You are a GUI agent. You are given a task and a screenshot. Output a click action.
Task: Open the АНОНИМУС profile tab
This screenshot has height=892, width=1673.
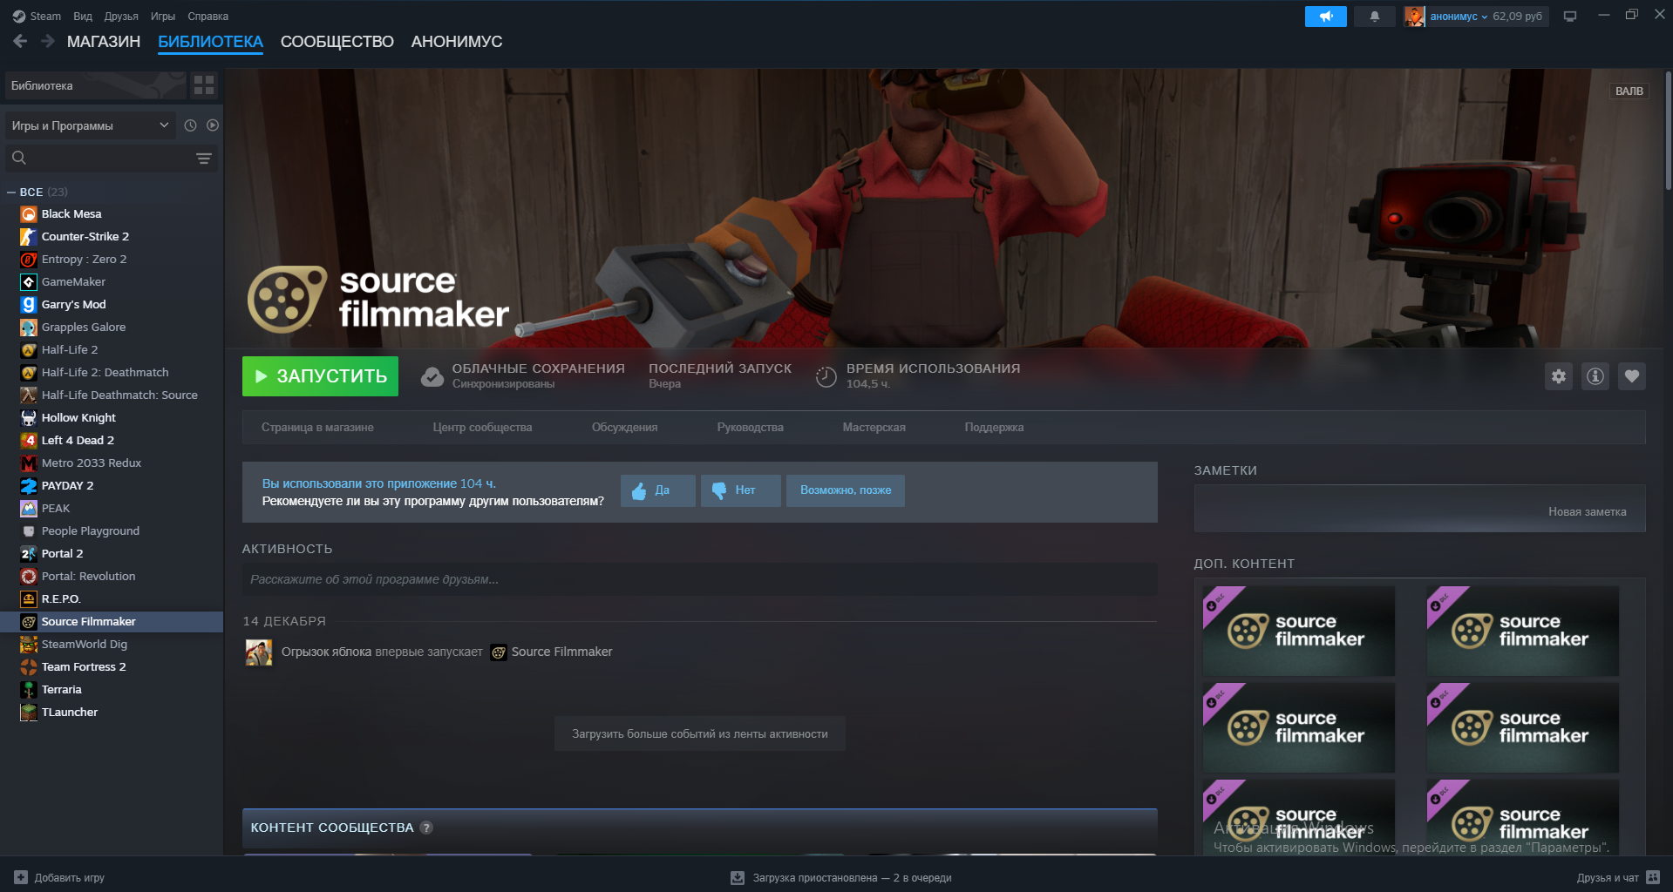(x=457, y=42)
